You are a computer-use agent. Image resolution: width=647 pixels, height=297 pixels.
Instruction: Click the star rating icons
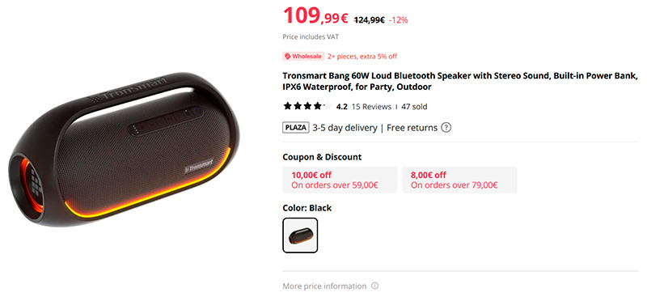tap(307, 107)
